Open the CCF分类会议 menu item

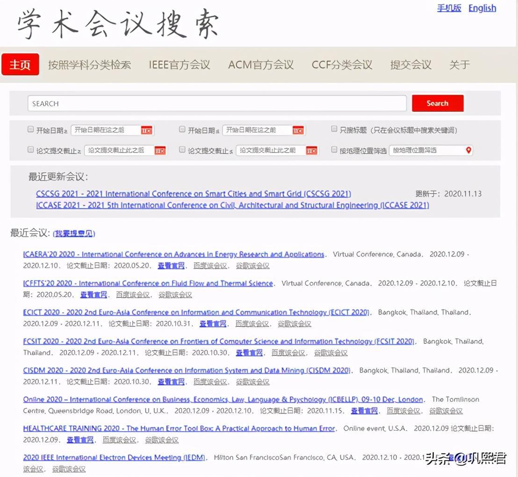tap(342, 65)
